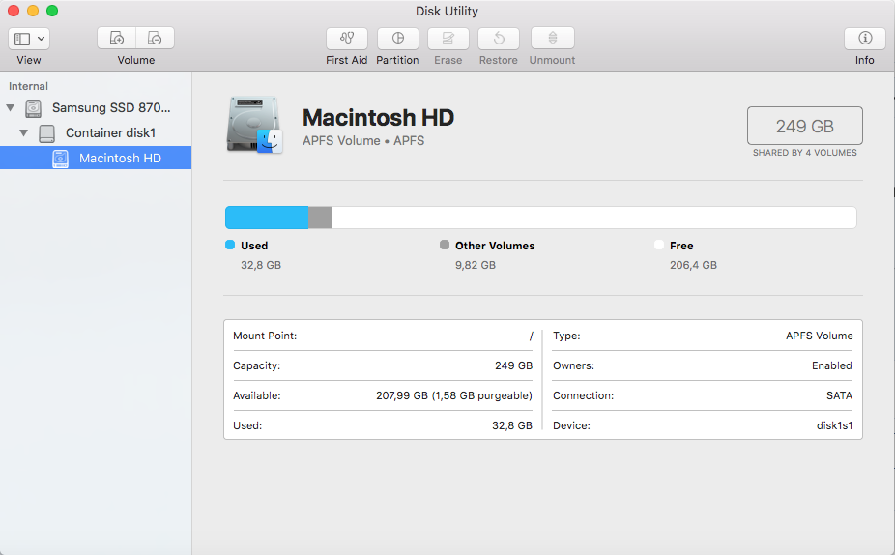Add a new APFS volume
The image size is (895, 555).
tap(116, 39)
